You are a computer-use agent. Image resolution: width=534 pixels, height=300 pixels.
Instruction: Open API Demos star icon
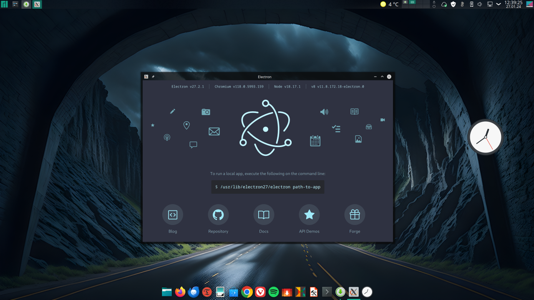(x=309, y=215)
